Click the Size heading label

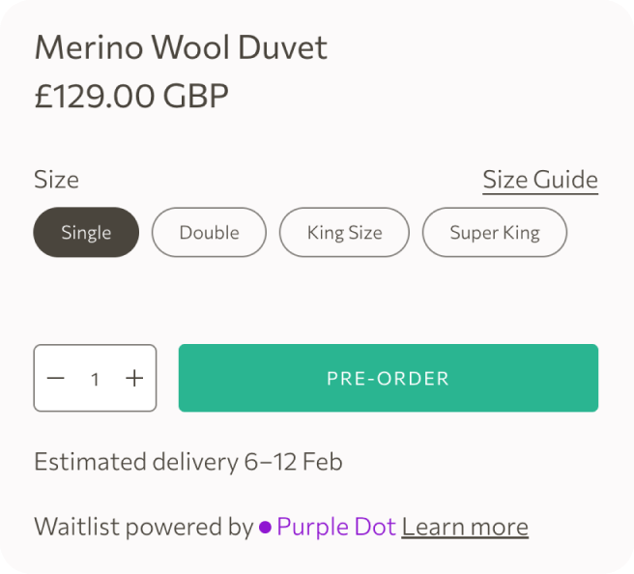[56, 180]
